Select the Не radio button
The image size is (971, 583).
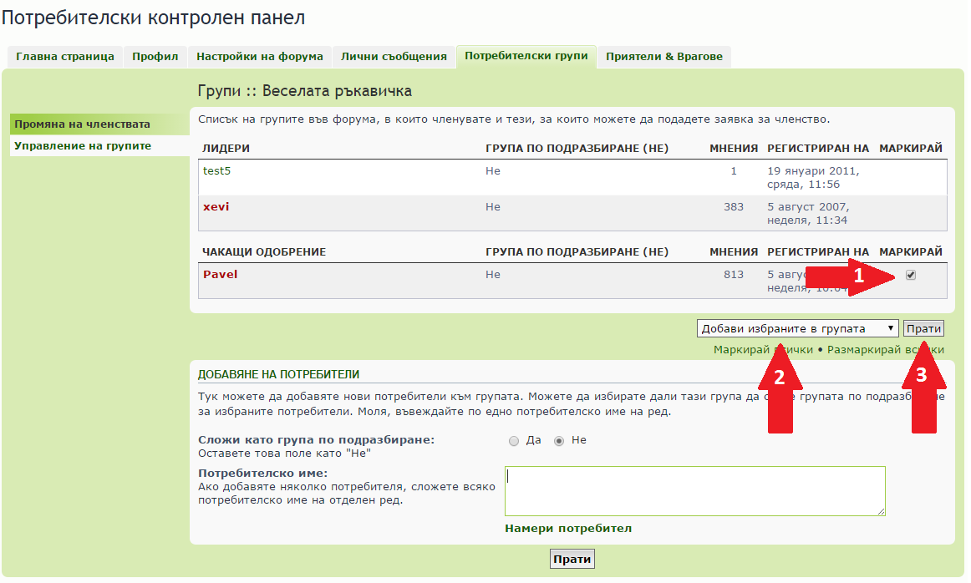point(560,441)
